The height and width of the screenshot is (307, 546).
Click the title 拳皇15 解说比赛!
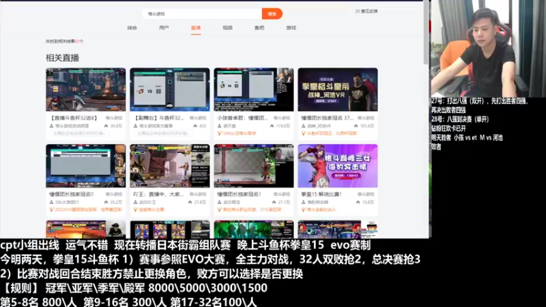pos(321,194)
